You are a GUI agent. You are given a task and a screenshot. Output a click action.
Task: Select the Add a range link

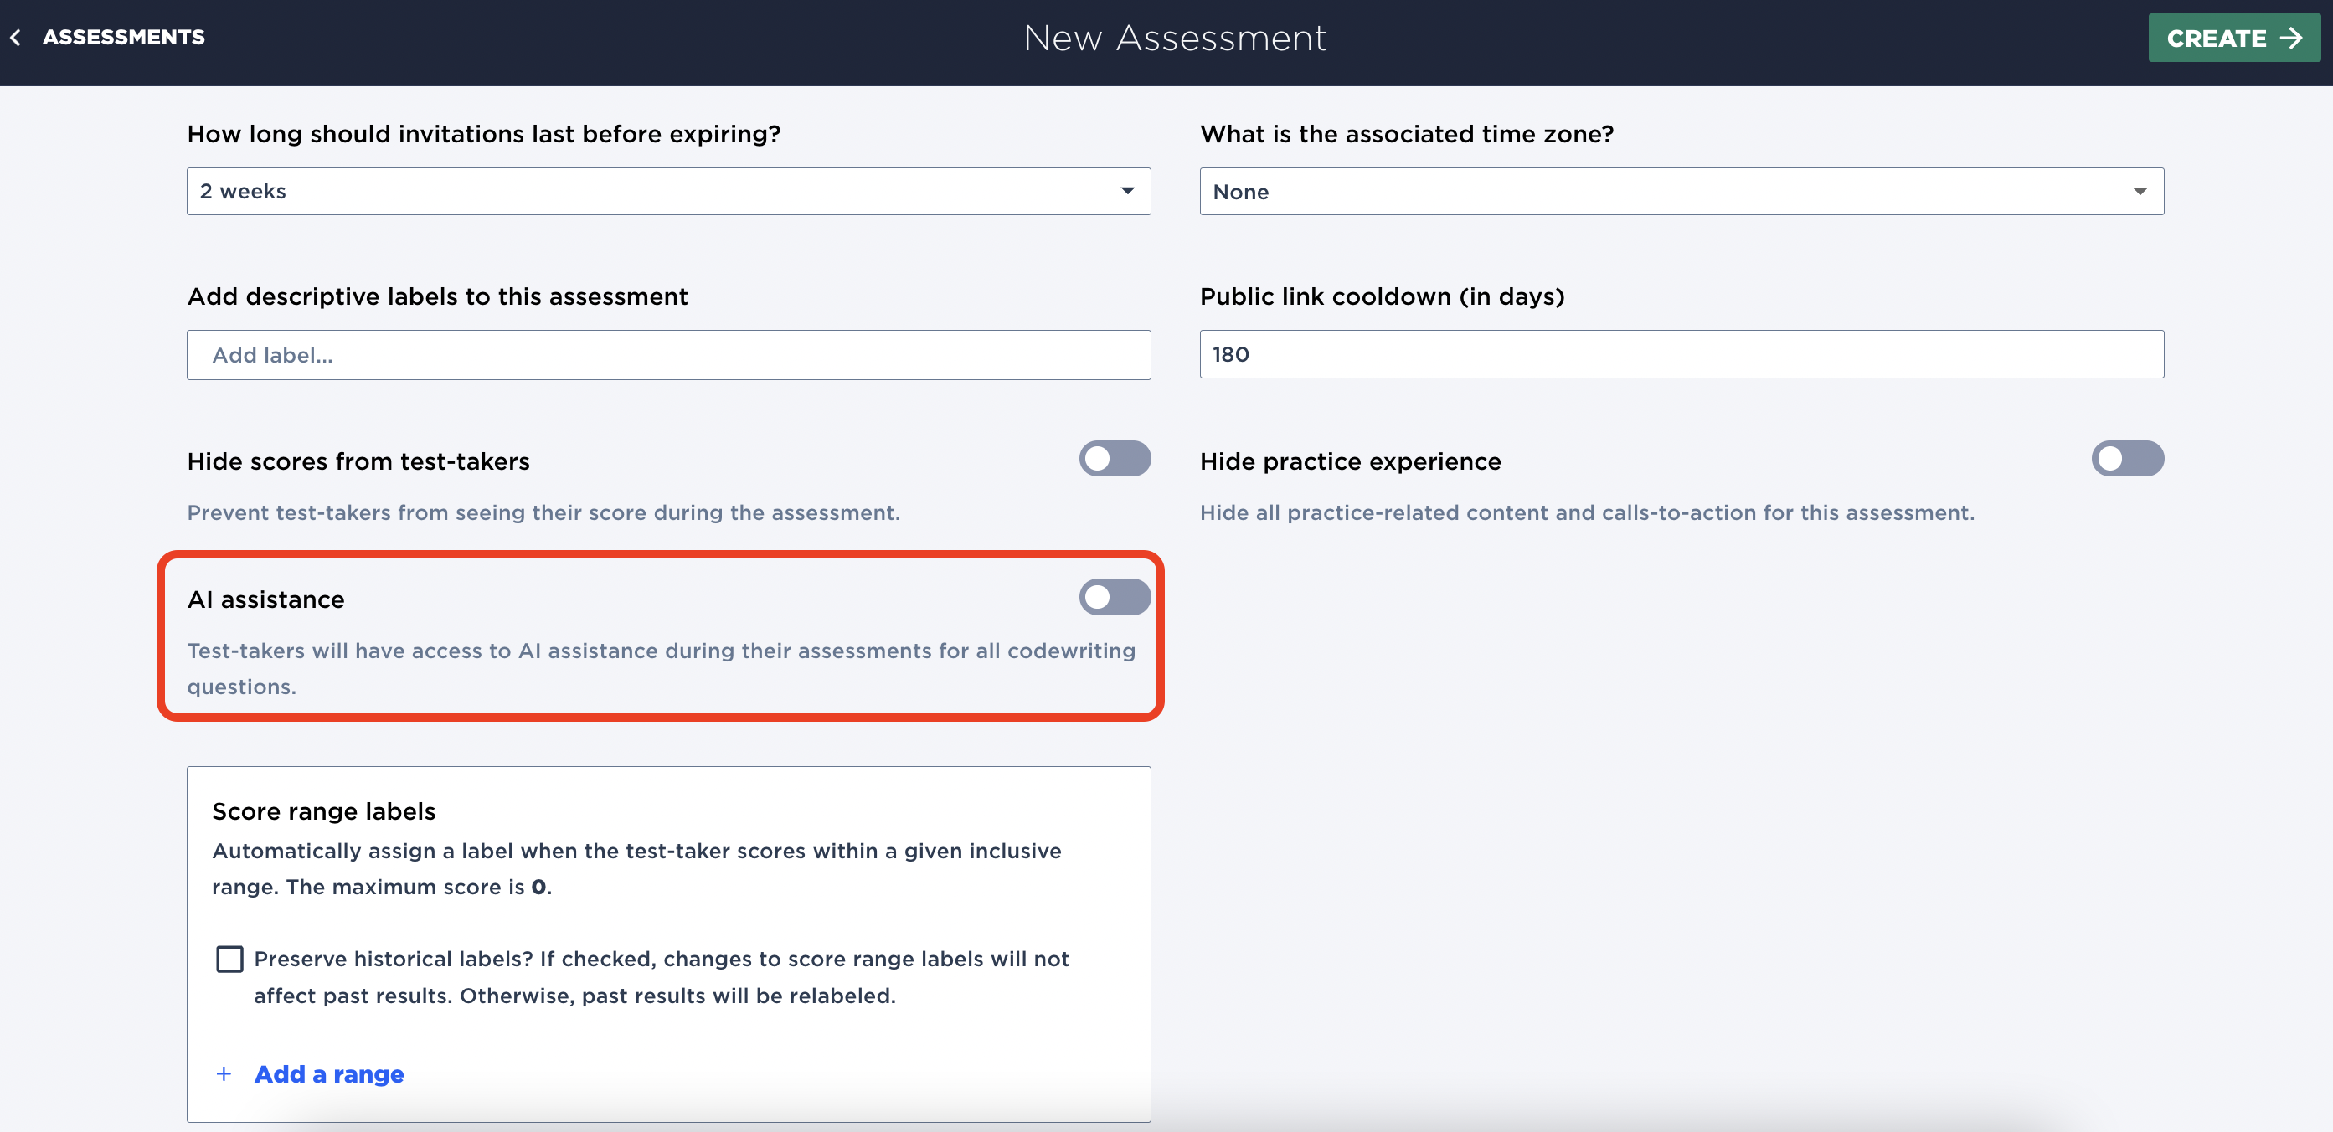330,1073
